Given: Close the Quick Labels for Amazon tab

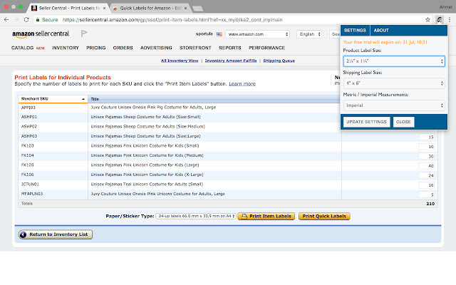Looking at the screenshot, I should 185,8.
